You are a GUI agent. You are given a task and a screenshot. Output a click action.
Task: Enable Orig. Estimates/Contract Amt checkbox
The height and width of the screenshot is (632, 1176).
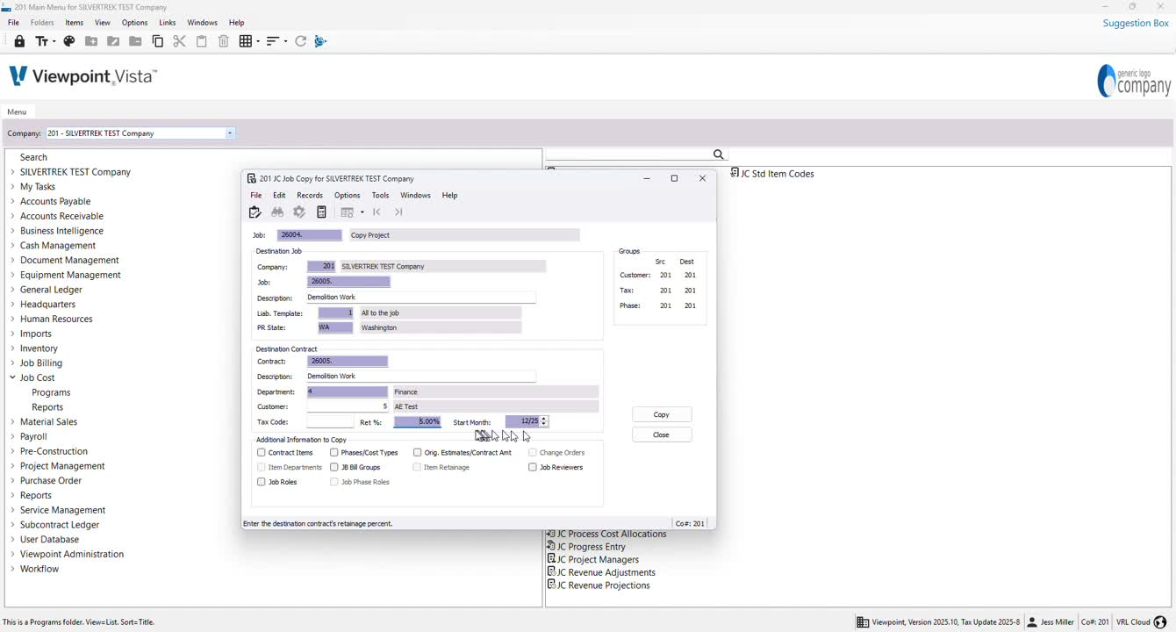click(418, 453)
